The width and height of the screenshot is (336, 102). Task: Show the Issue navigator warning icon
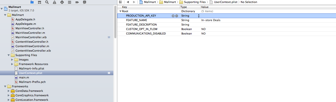(54, 2)
